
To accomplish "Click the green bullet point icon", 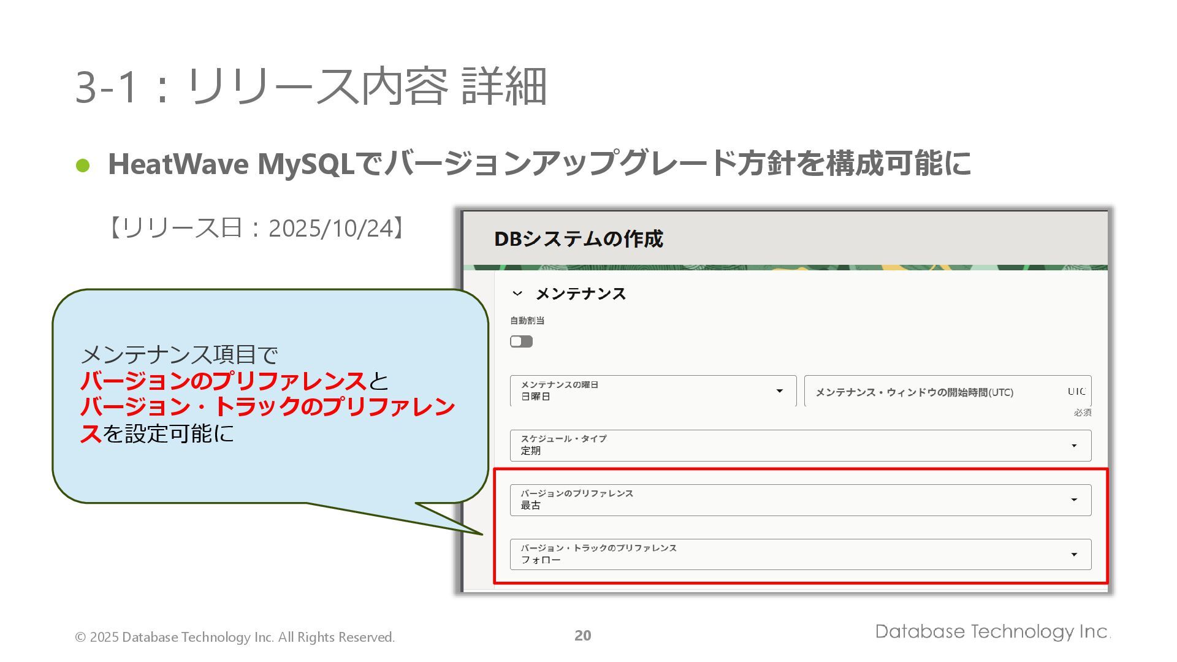I will (x=83, y=165).
